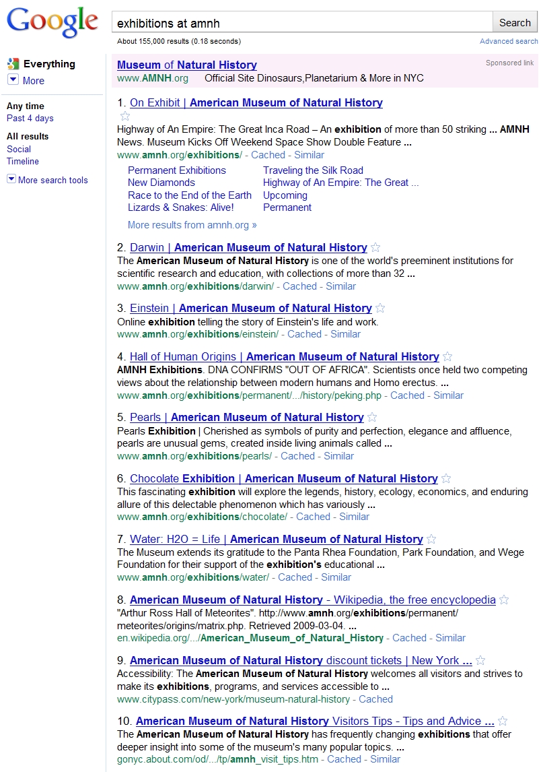
Task: Choose Timeline results view
Action: [x=23, y=161]
